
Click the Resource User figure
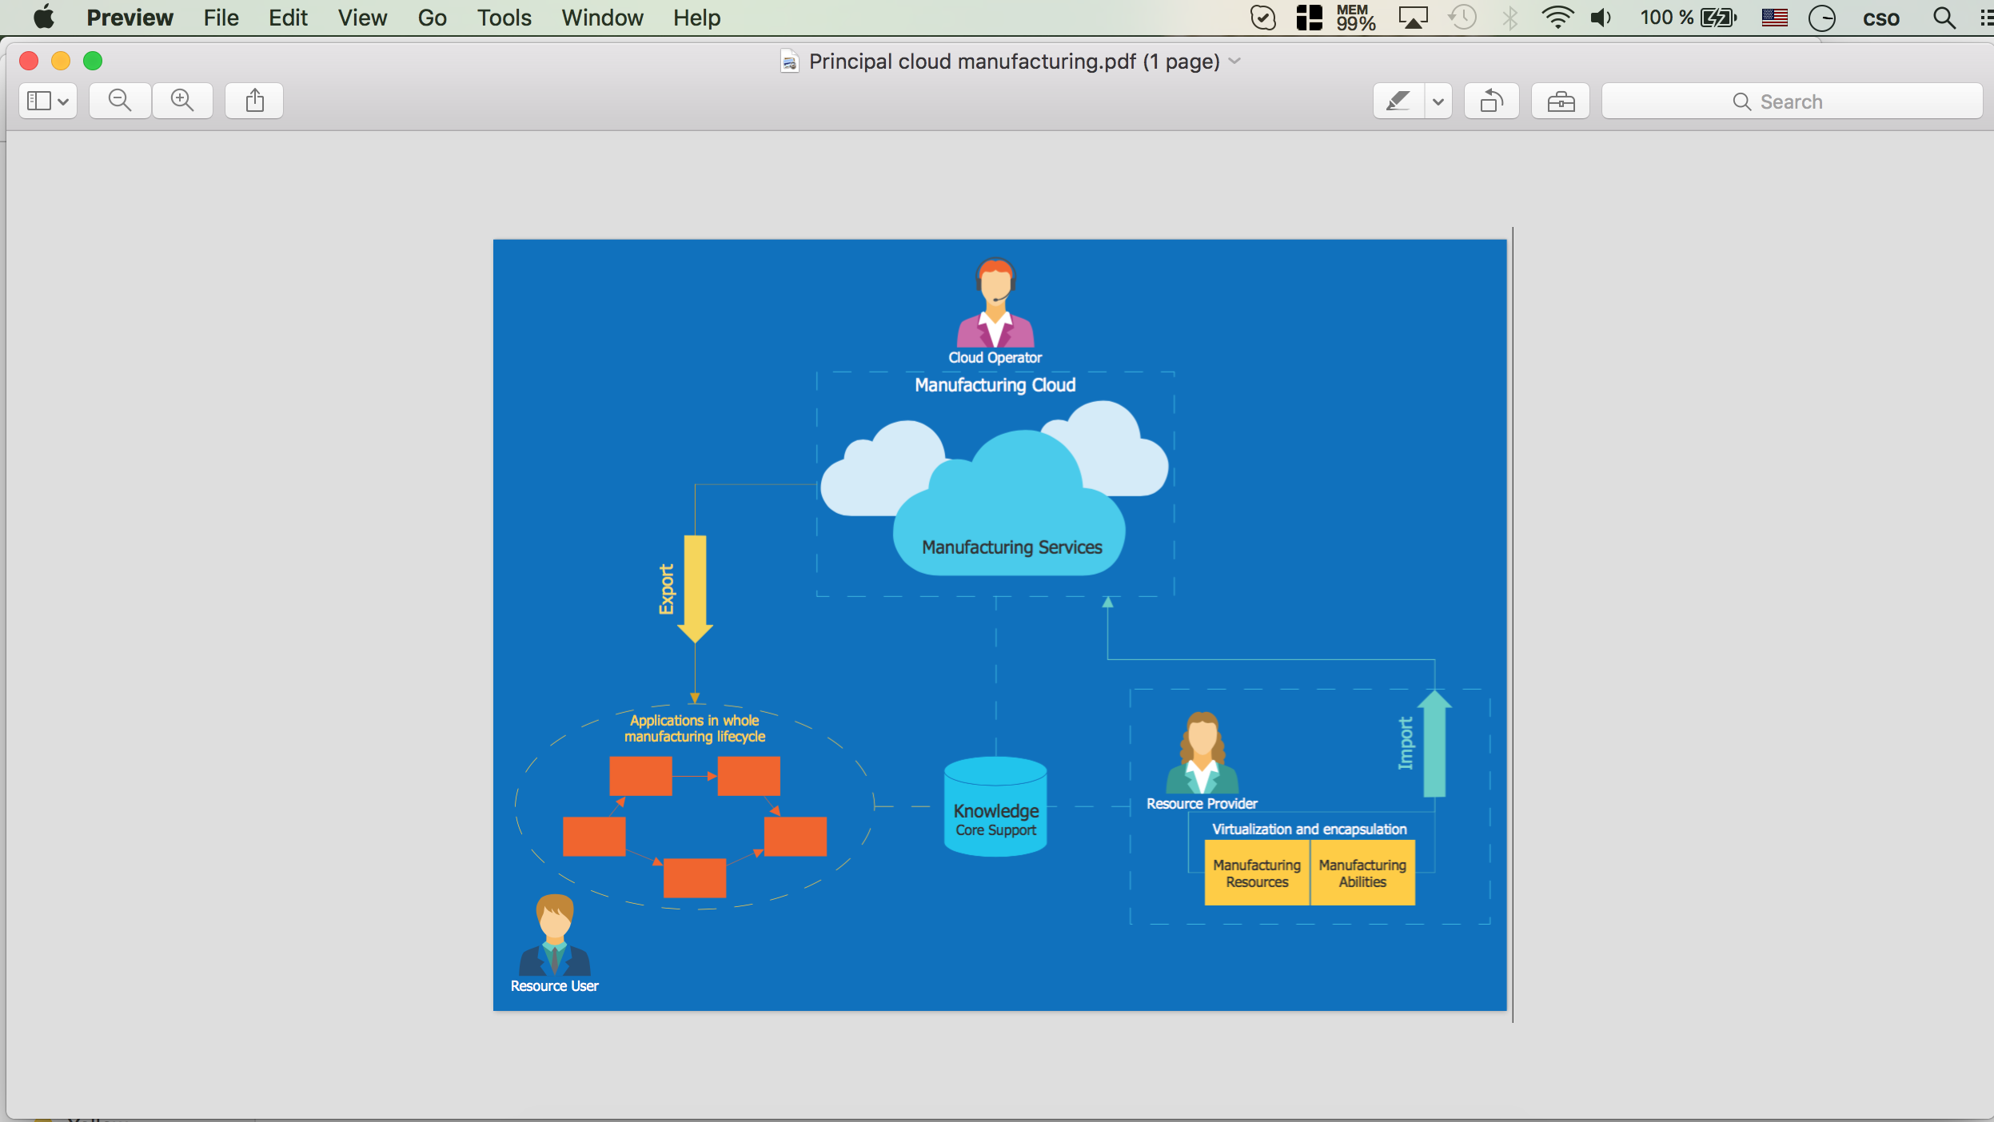(555, 935)
